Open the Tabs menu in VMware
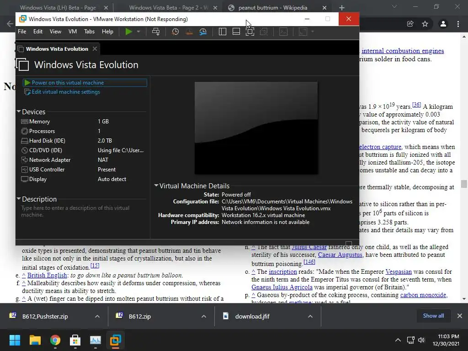This screenshot has height=351, width=468. (89, 32)
